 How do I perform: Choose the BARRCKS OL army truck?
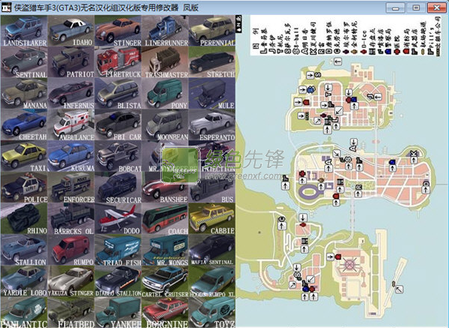71,219
